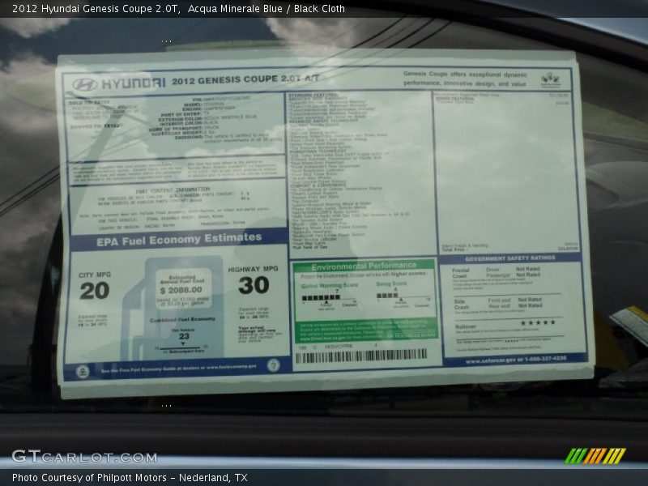Click the Global Warming Score bar

click(329, 298)
